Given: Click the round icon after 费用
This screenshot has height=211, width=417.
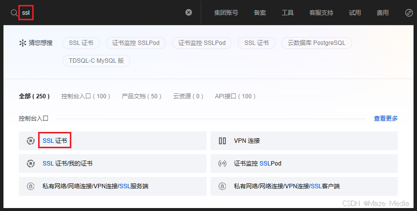Looking at the screenshot, I should [x=409, y=13].
